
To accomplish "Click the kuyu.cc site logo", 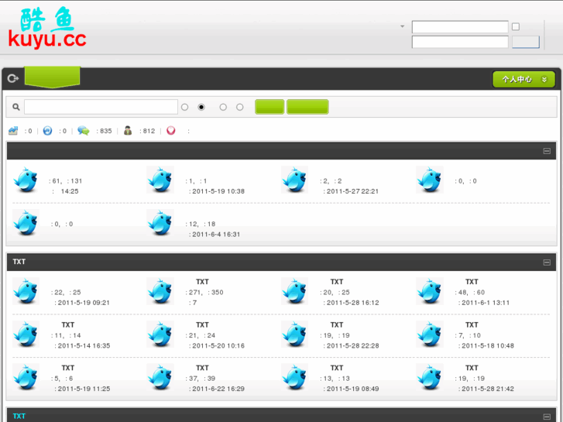I will [x=47, y=28].
